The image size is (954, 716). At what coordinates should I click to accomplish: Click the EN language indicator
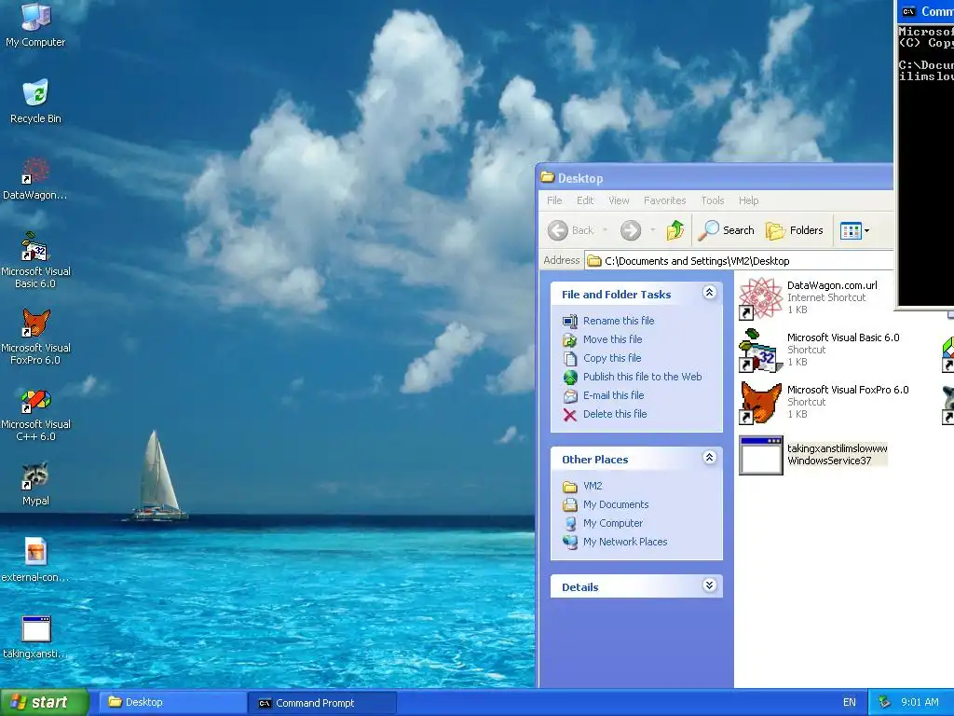(x=850, y=703)
